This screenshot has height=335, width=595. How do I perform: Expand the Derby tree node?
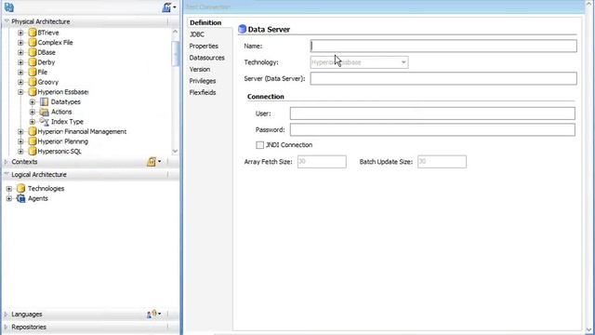(20, 62)
